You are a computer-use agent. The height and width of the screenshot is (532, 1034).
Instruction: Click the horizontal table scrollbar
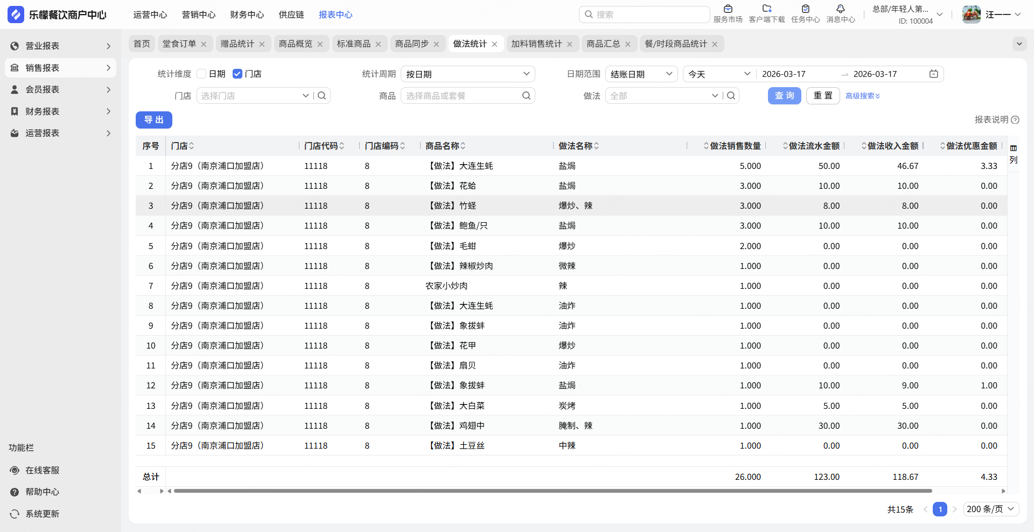pos(552,491)
